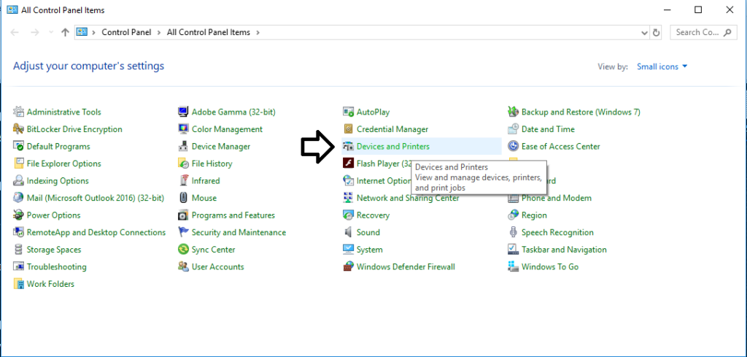Open the Default Programs icon
Image resolution: width=747 pixels, height=357 pixels.
point(18,146)
